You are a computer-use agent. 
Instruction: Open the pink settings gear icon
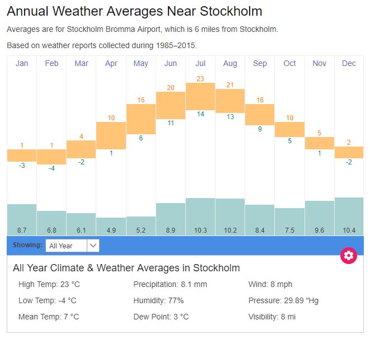pyautogui.click(x=349, y=256)
